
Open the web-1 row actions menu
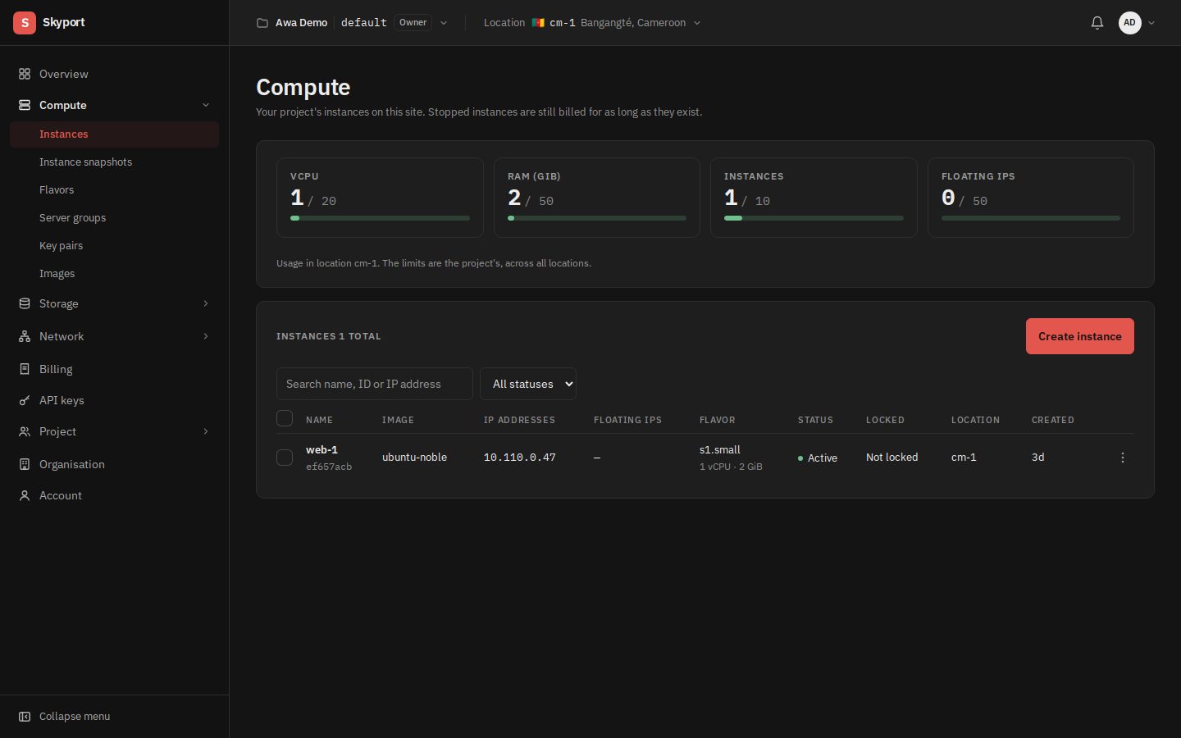(x=1123, y=458)
